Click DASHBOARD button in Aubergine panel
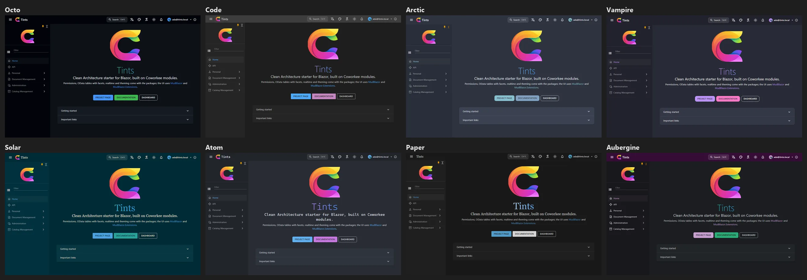The width and height of the screenshot is (807, 280). coord(749,235)
